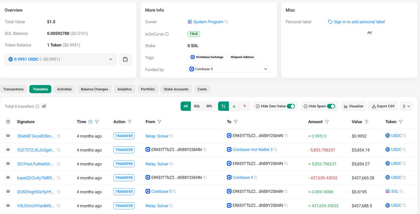Click the chart icon next to Total 6 transfers
Screen dimensions: 420x214
tap(44, 106)
